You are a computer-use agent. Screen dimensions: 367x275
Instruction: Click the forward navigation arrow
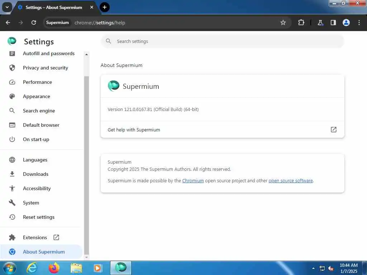(x=21, y=23)
